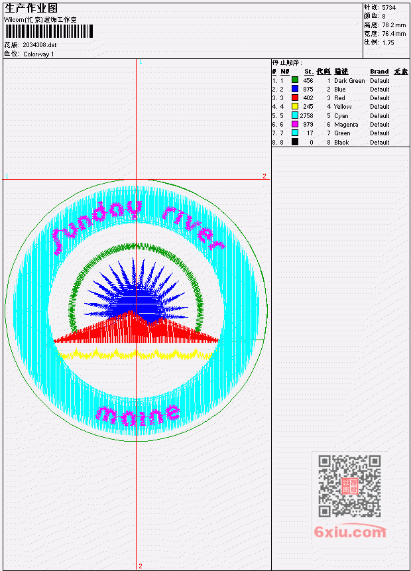The image size is (411, 571).
Task: Click stitch count '245' in the Yellow row
Action: [x=308, y=107]
